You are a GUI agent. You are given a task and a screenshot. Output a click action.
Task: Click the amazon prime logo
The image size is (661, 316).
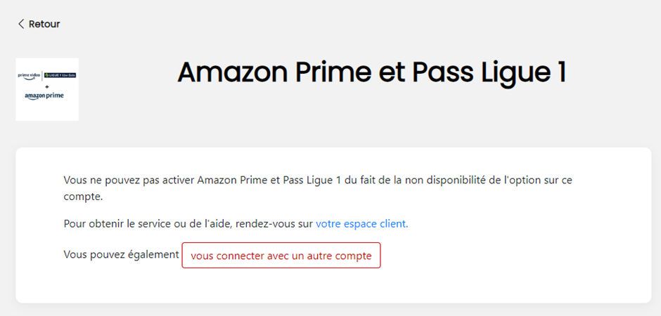[44, 96]
